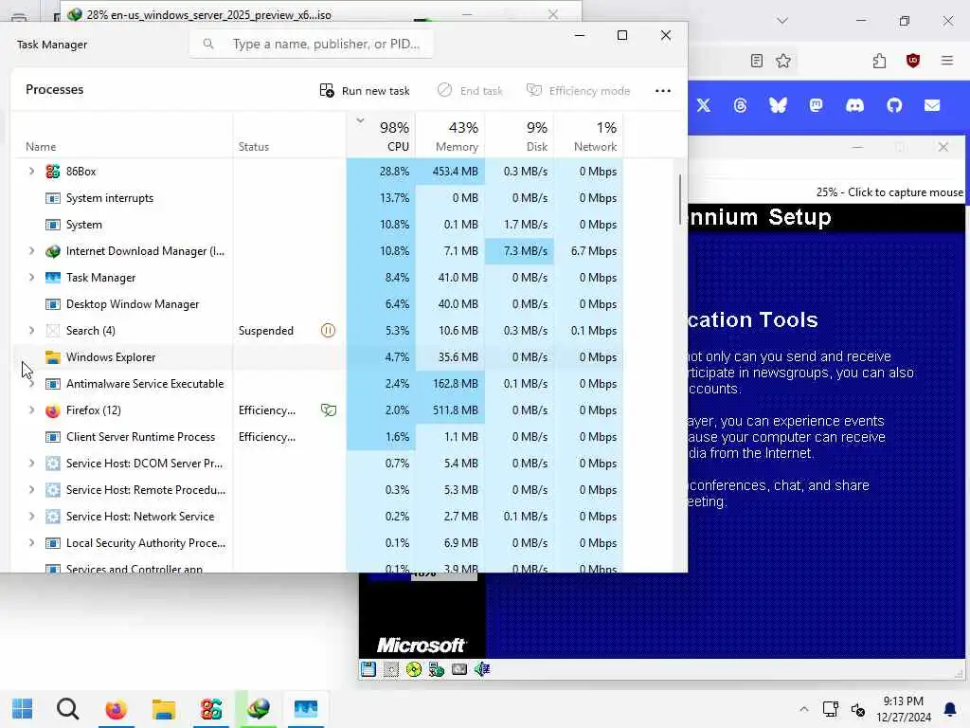Viewport: 970px width, 728px height.
Task: Switch to 86Box in the taskbar
Action: tap(211, 709)
